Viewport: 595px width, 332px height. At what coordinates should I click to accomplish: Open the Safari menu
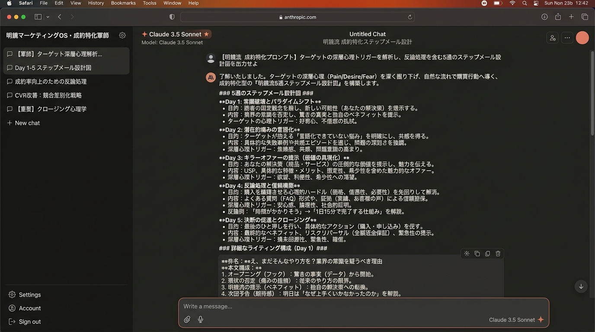(x=26, y=3)
